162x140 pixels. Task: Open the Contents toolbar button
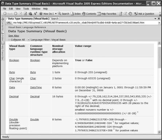pos(89,14)
